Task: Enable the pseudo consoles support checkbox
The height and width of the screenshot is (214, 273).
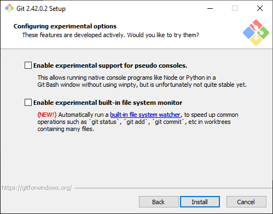Action: point(28,66)
